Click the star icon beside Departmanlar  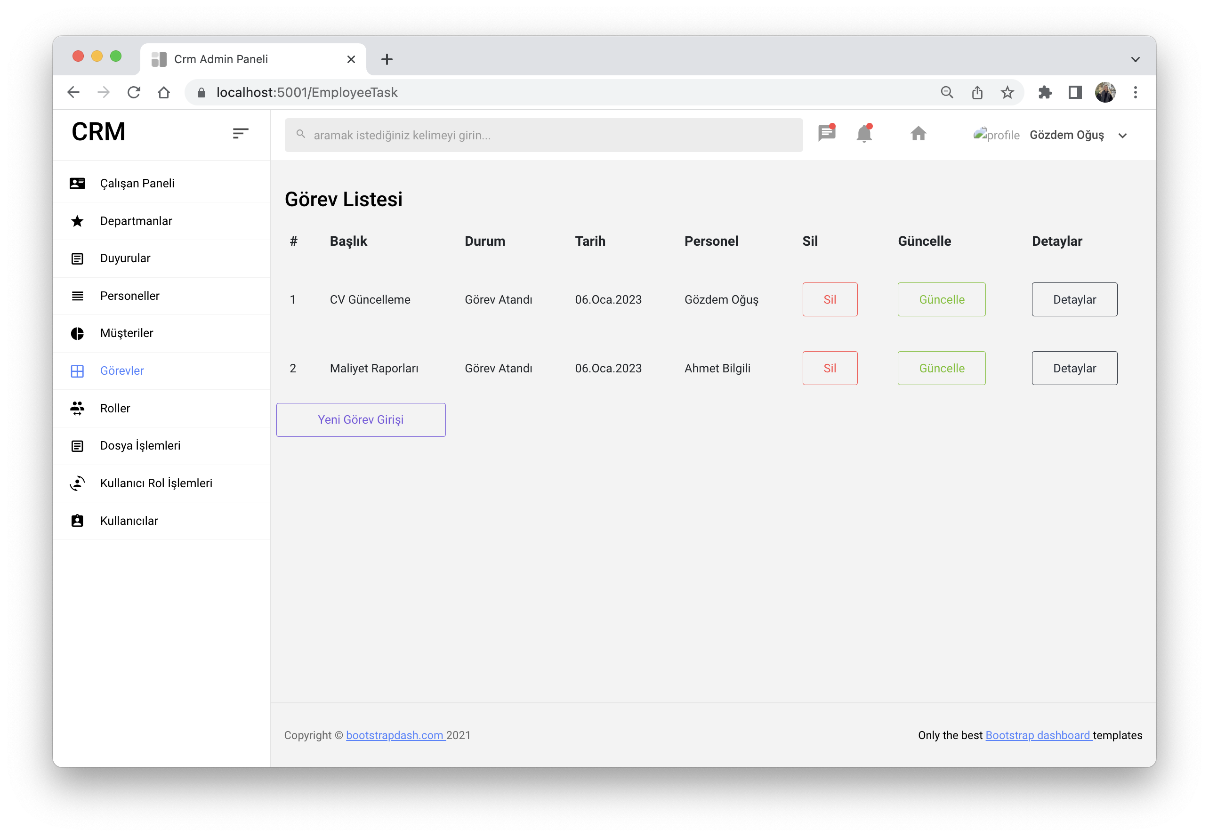[x=77, y=221]
